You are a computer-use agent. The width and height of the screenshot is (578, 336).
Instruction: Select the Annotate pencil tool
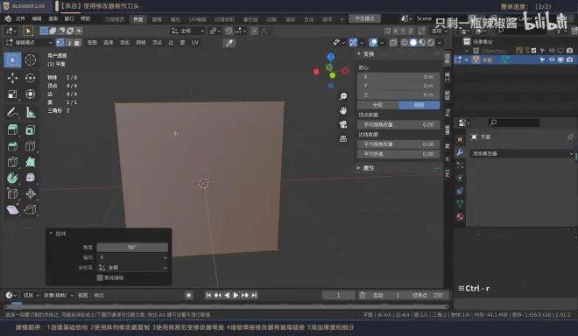[x=12, y=112]
